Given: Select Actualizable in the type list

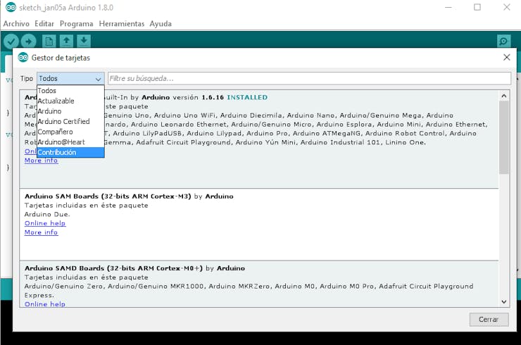Looking at the screenshot, I should tap(70, 101).
